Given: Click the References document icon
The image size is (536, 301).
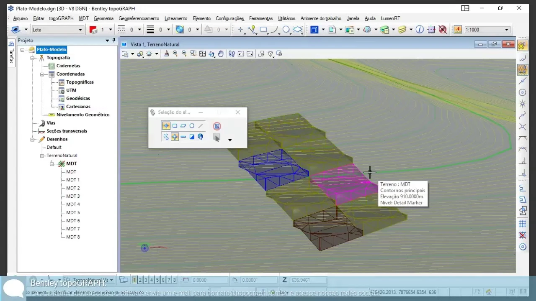Looking at the screenshot, I should point(332,30).
